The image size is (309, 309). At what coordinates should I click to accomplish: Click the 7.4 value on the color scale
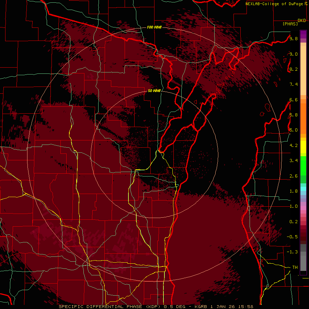click(294, 84)
